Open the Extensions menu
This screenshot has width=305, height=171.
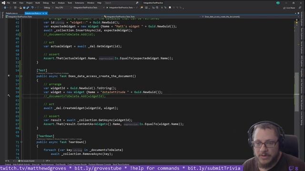pos(80,3)
